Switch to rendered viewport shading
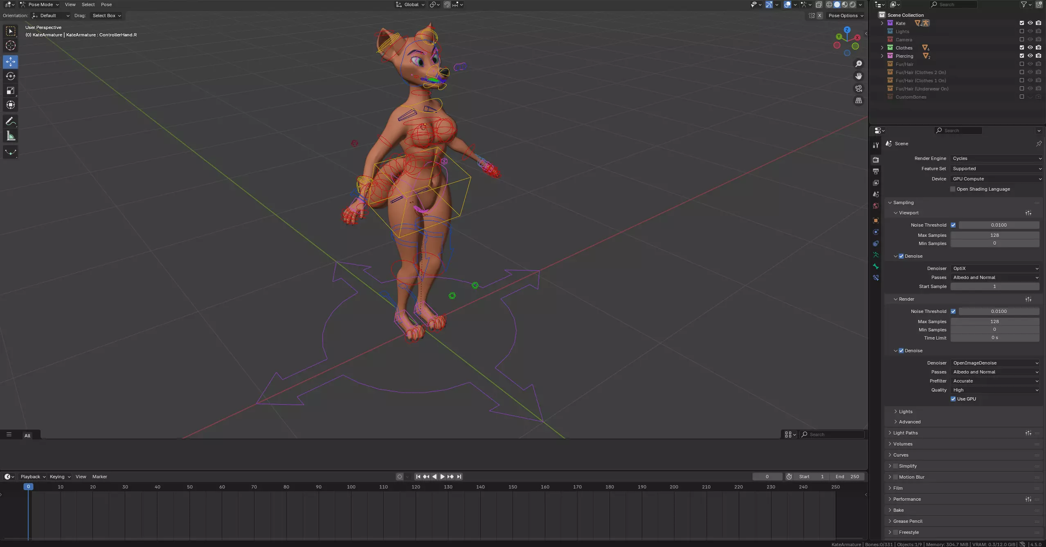 click(853, 5)
